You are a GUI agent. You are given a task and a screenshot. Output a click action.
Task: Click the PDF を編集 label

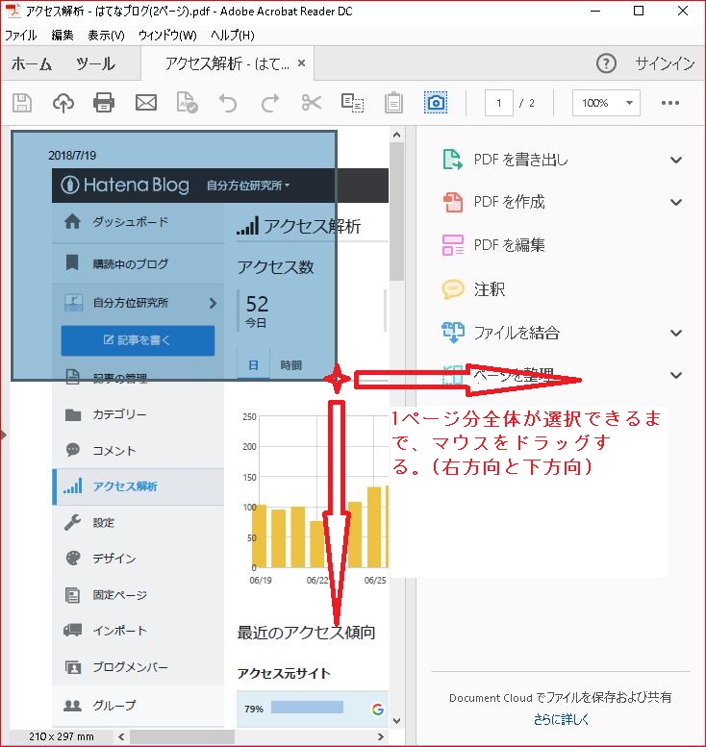509,245
